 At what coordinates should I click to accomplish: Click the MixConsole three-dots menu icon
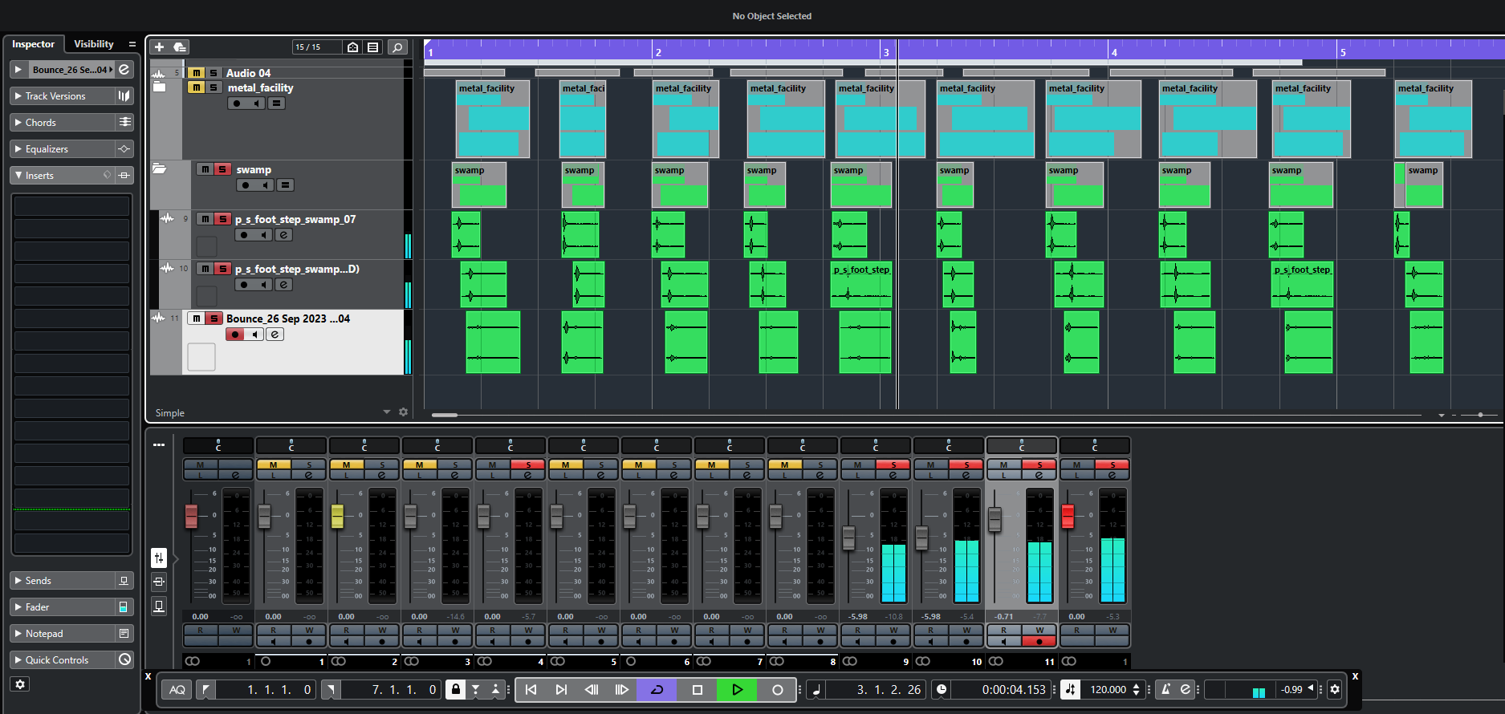pos(159,444)
